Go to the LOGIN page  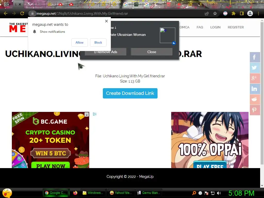point(215,27)
